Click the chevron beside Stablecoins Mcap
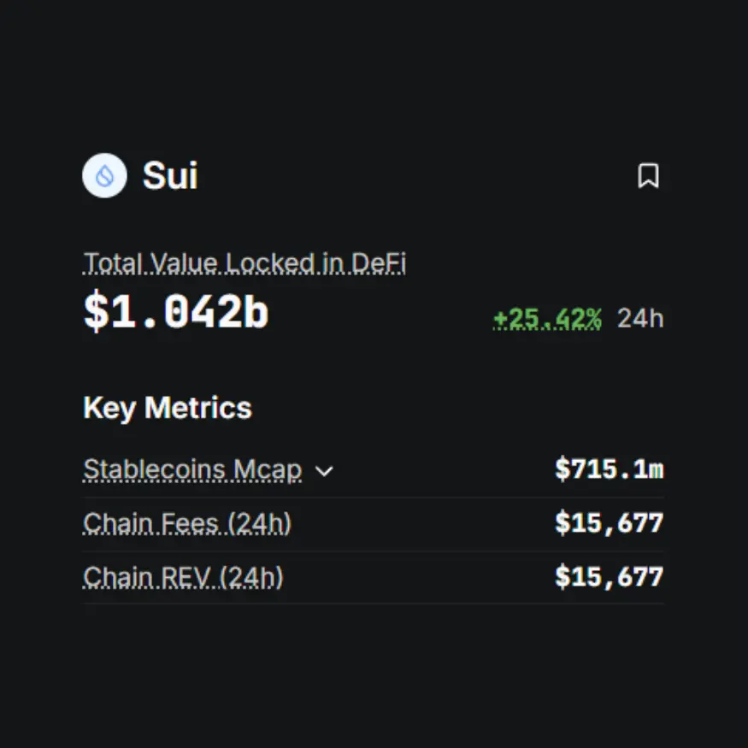Screen dimensions: 748x748 pos(324,471)
